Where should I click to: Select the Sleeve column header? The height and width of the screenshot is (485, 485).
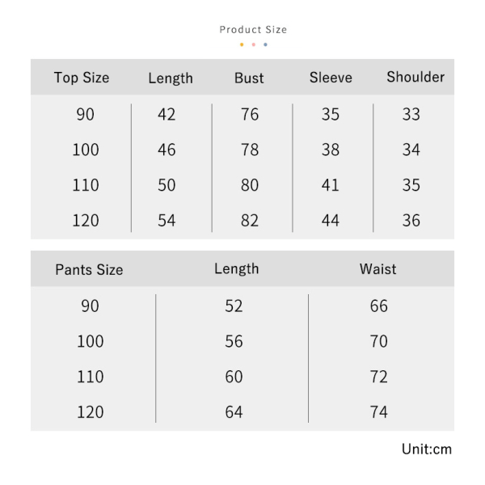pyautogui.click(x=331, y=78)
